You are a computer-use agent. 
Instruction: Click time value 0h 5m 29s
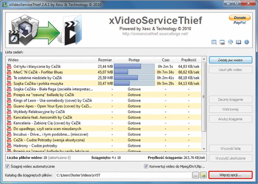pyautogui.click(x=165, y=83)
